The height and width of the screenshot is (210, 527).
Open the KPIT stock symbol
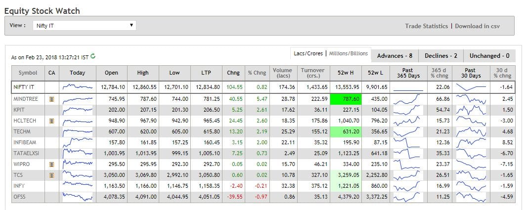click(20, 110)
